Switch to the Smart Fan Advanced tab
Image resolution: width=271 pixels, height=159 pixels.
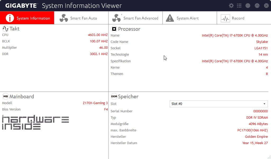(x=135, y=18)
